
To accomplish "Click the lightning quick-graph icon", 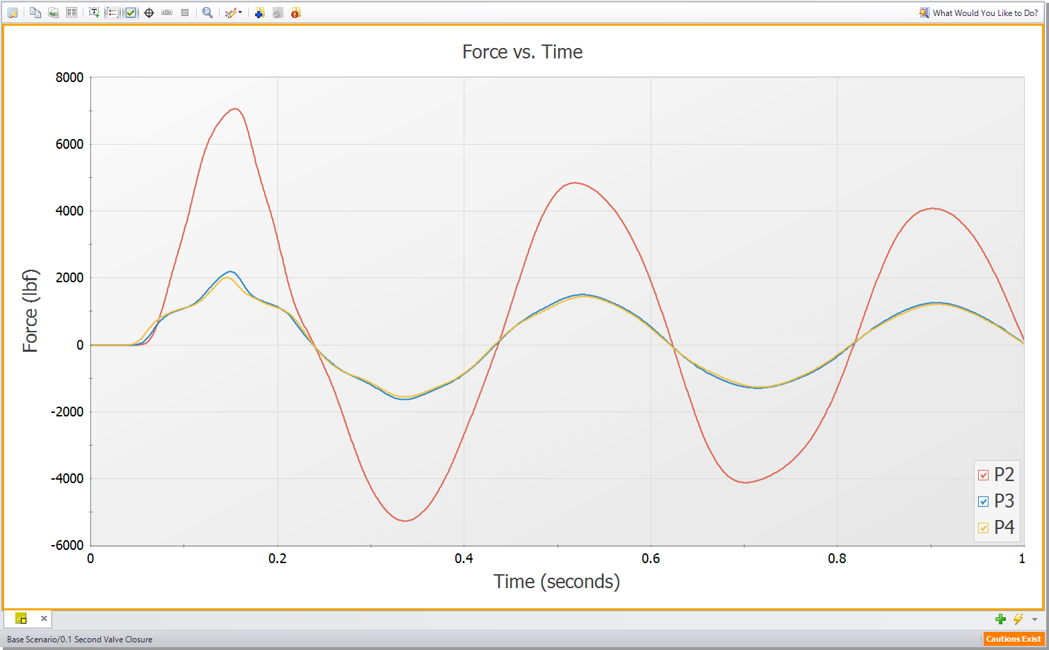I will pyautogui.click(x=1018, y=618).
